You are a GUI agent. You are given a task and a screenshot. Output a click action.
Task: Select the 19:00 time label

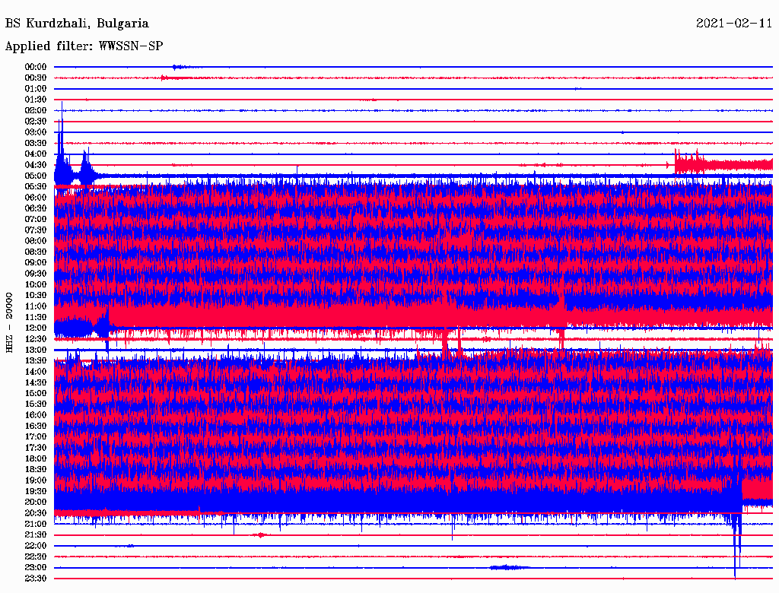pyautogui.click(x=36, y=480)
